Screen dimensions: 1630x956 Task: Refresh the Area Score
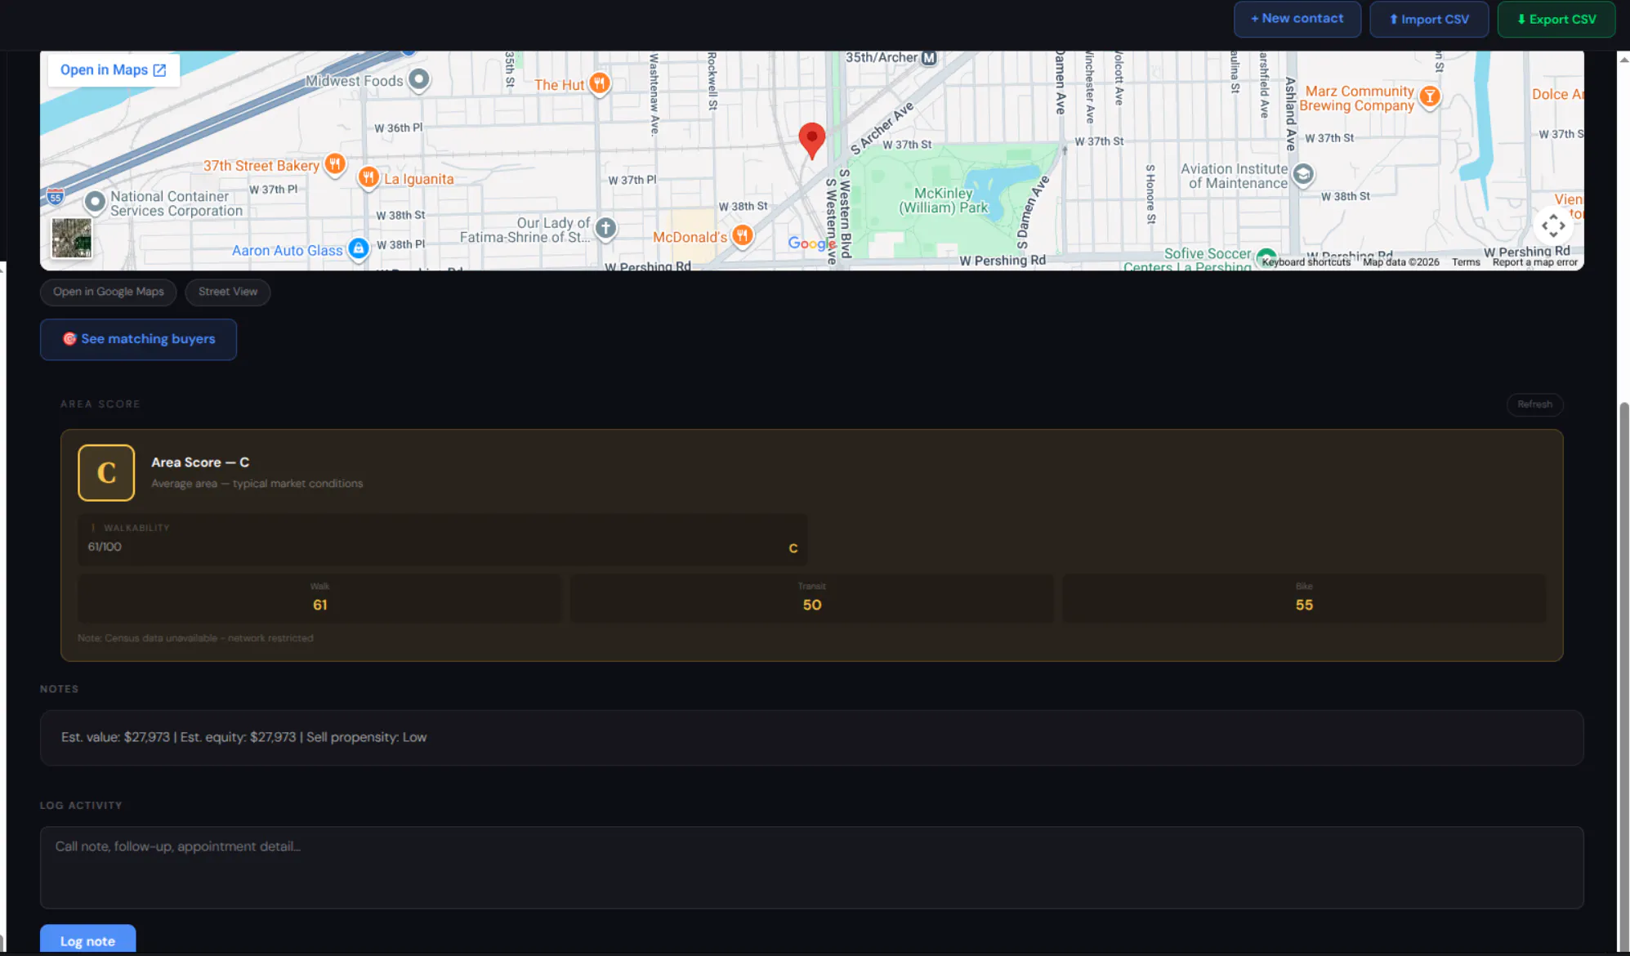(x=1534, y=404)
